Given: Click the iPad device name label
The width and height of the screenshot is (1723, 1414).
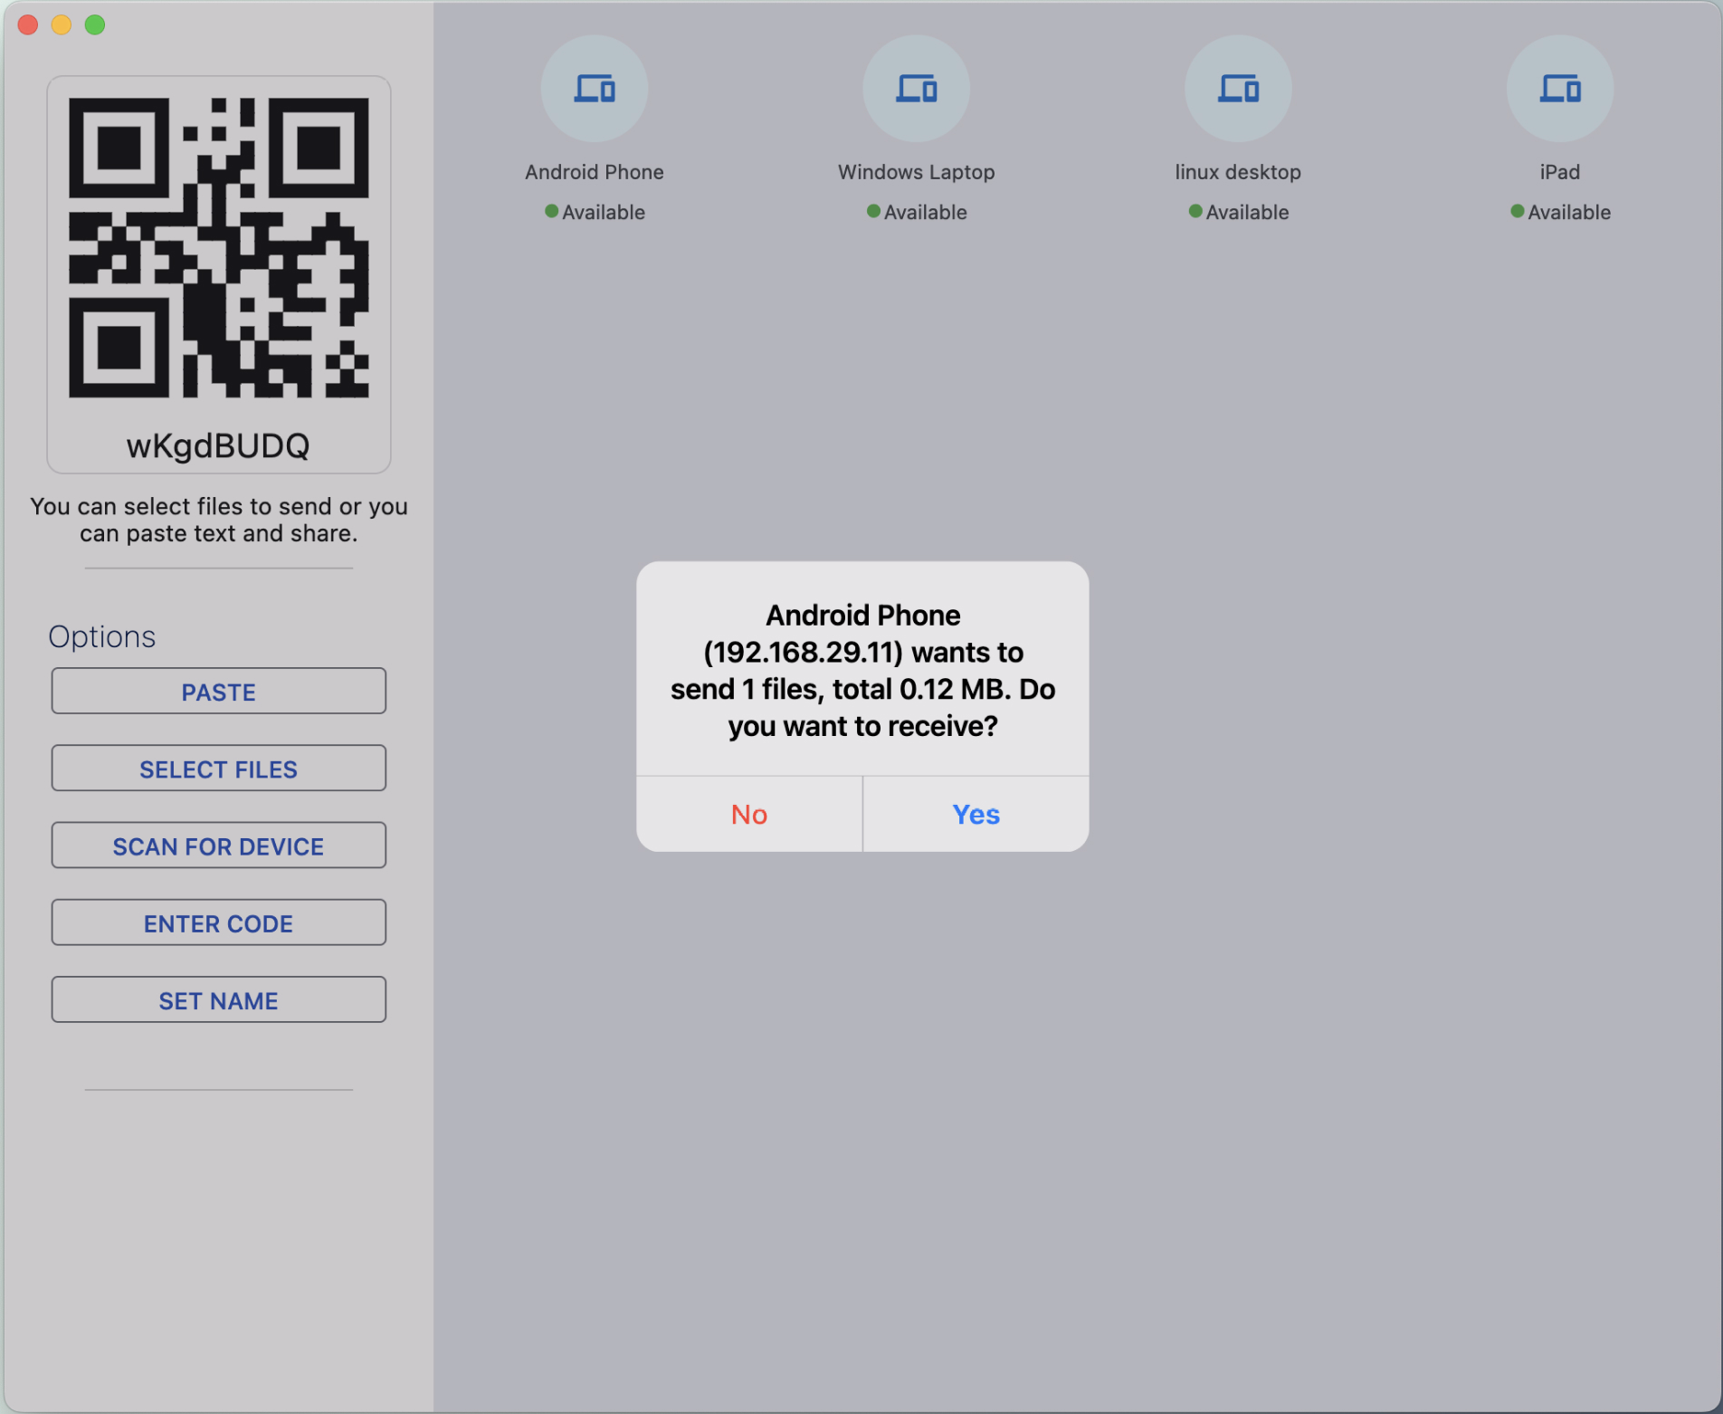Looking at the screenshot, I should point(1559,171).
